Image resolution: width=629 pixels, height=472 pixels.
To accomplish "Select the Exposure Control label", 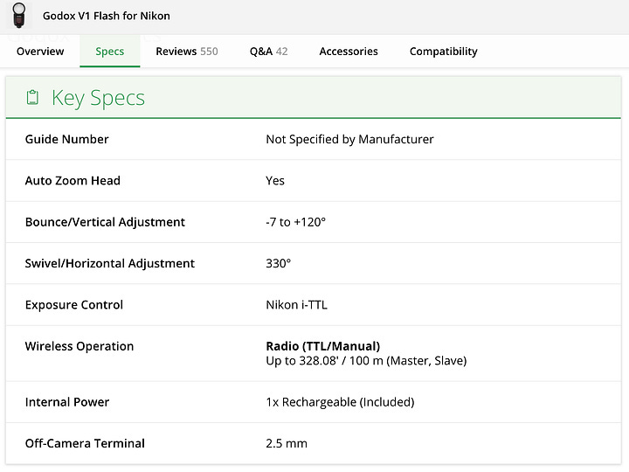I will [74, 305].
